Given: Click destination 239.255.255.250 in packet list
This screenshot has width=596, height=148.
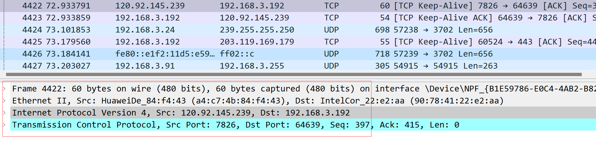Looking at the screenshot, I should pyautogui.click(x=257, y=30).
